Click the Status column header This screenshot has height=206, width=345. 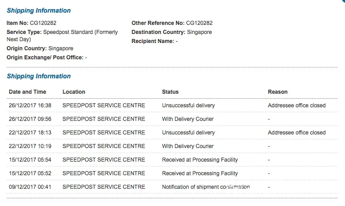click(x=170, y=92)
